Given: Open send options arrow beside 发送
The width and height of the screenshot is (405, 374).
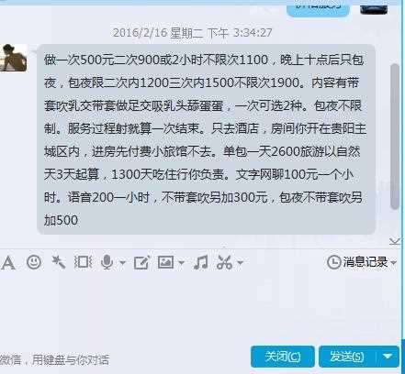Looking at the screenshot, I should (388, 357).
